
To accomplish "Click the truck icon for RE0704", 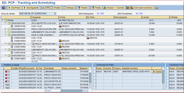I will (x=88, y=38).
